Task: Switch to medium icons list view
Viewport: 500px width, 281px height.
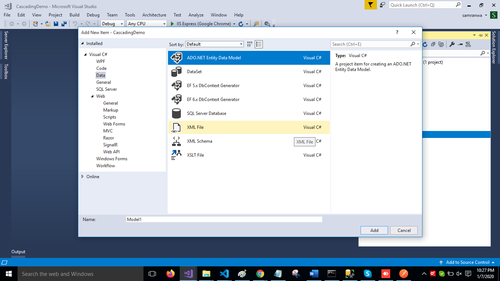Action: click(x=259, y=44)
